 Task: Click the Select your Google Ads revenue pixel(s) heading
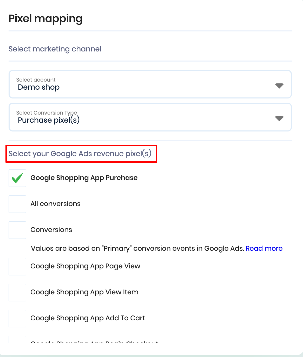(80, 154)
